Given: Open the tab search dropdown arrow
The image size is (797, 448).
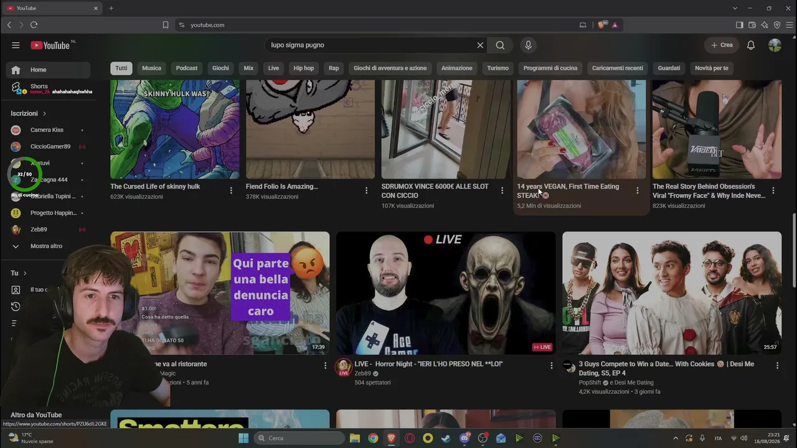Looking at the screenshot, I should [x=735, y=8].
